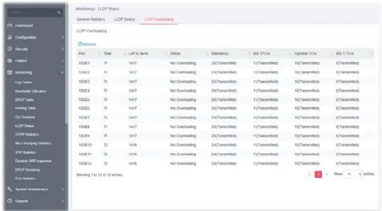The image size is (382, 211).
Task: Sort by Left to Send column
Action: [147, 53]
